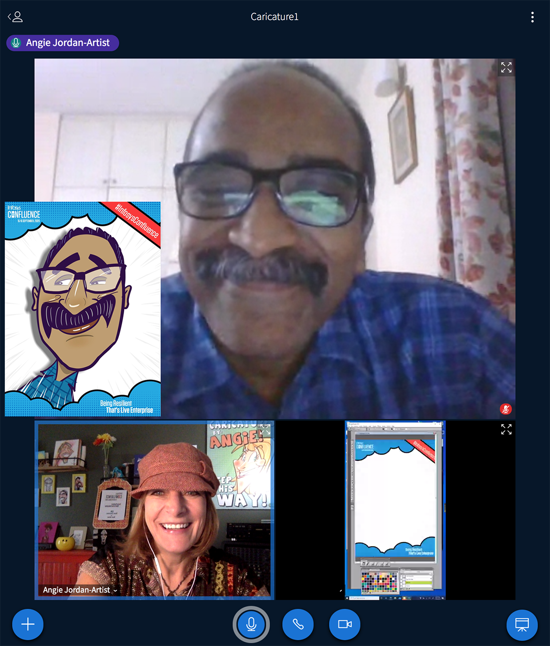The height and width of the screenshot is (646, 550).
Task: Expand the chevron beside Angie Jordan-Artist name
Action: point(115,591)
